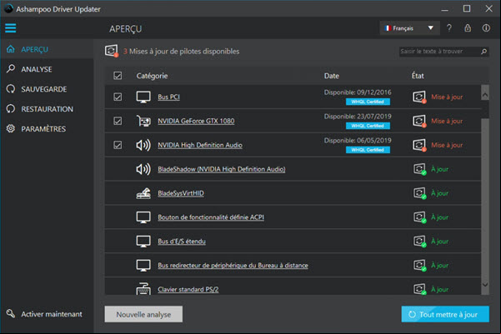Open the BladeShadow (NVIDIA High Definition Audio) link
The image size is (501, 334).
(222, 169)
